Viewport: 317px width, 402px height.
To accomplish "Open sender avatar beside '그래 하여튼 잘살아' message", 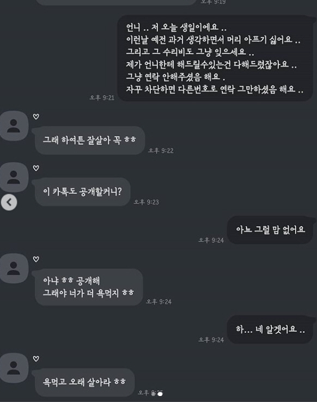I will [x=14, y=126].
